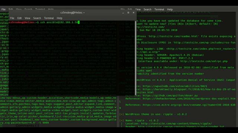Screen dimensions: 238x133
Task: Click the 'X-POWERED-BY: PHP/7.2.3' line
Action: click(165, 58)
